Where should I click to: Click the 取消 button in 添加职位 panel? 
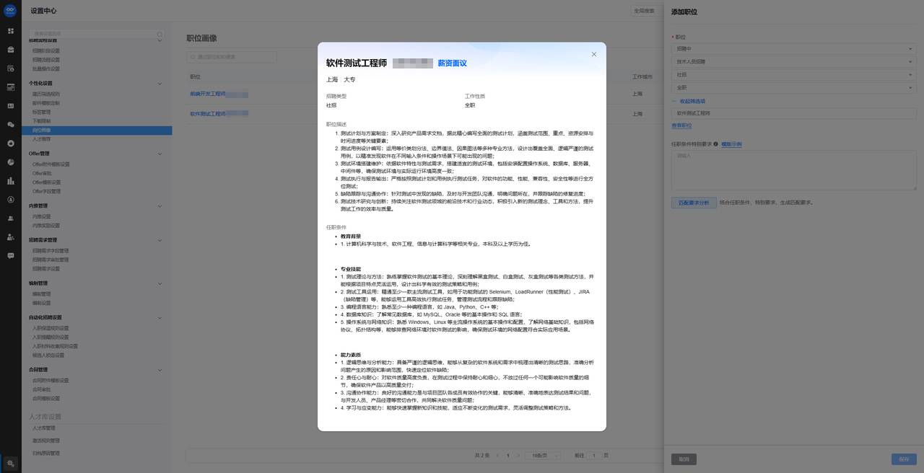click(x=684, y=459)
